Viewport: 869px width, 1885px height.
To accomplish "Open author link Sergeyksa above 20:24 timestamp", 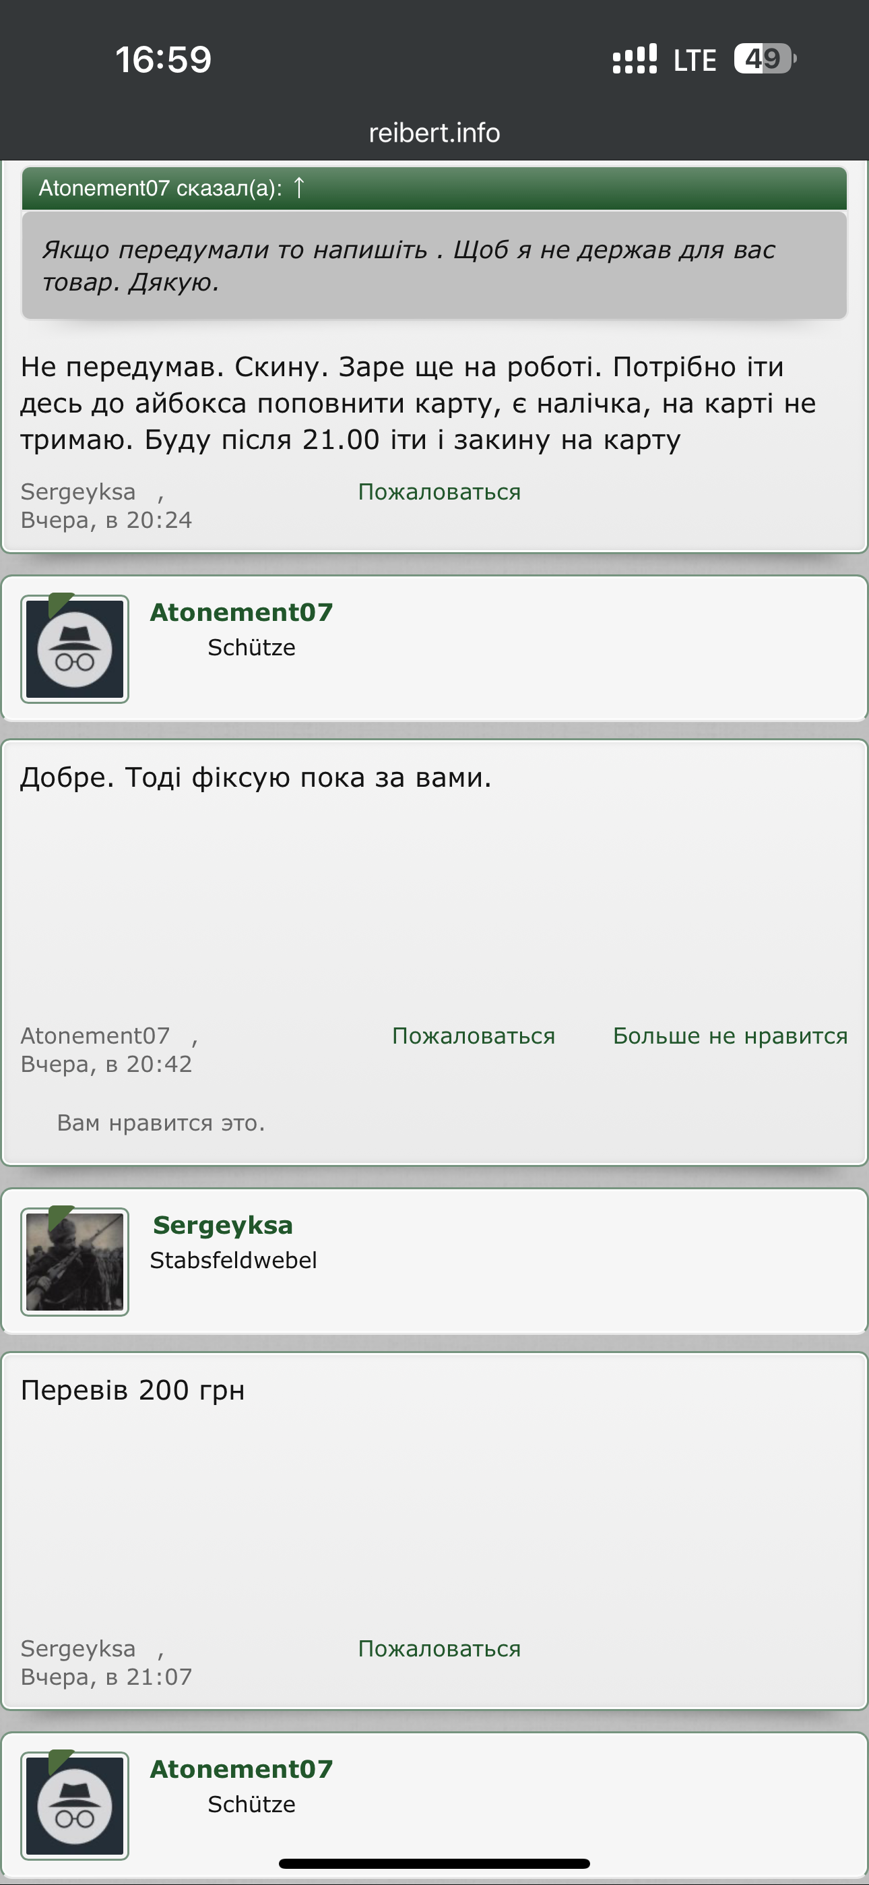I will pyautogui.click(x=78, y=491).
